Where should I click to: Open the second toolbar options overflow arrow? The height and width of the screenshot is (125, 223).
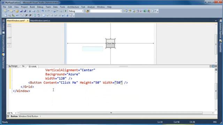pyautogui.click(x=74, y=16)
